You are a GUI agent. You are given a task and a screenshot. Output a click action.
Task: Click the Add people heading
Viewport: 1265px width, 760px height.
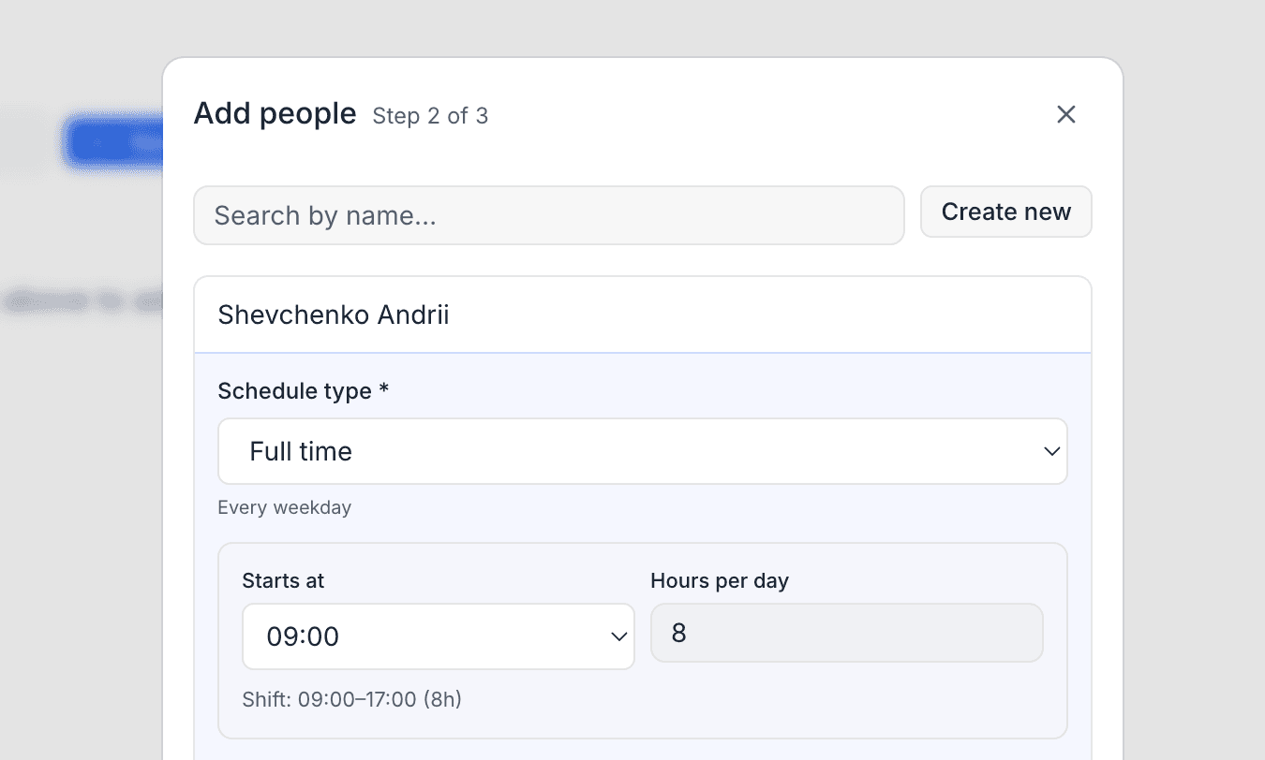(275, 113)
